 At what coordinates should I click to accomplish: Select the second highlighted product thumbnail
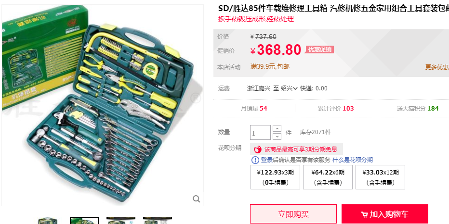pyautogui.click(x=84, y=221)
